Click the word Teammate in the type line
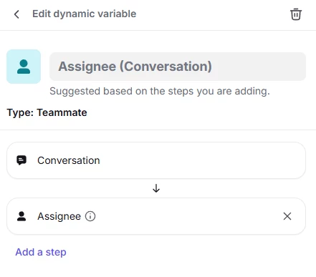Screen dimensions: 316x277 pyautogui.click(x=62, y=112)
